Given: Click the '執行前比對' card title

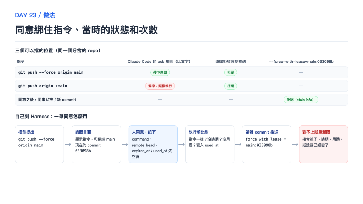Looking at the screenshot, I should coord(199,132).
